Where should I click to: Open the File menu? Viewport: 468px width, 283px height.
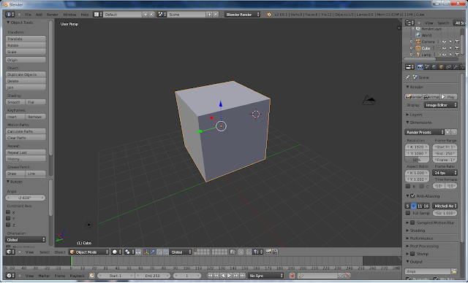click(x=28, y=15)
